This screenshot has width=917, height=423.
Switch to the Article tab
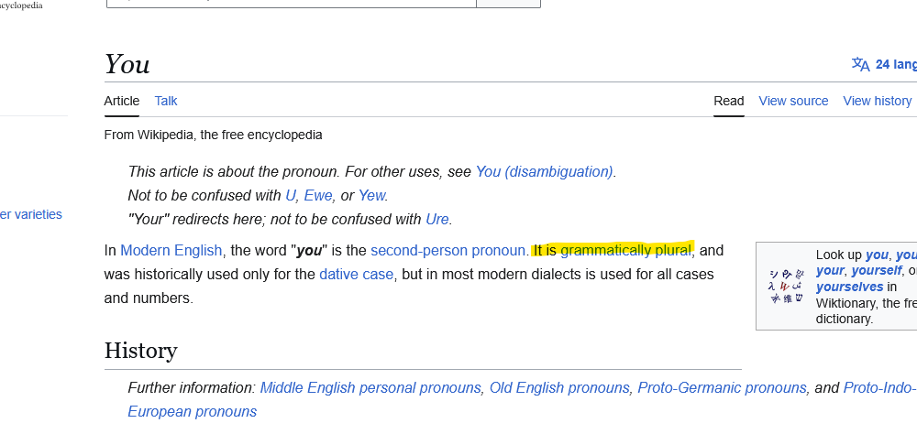pos(122,101)
